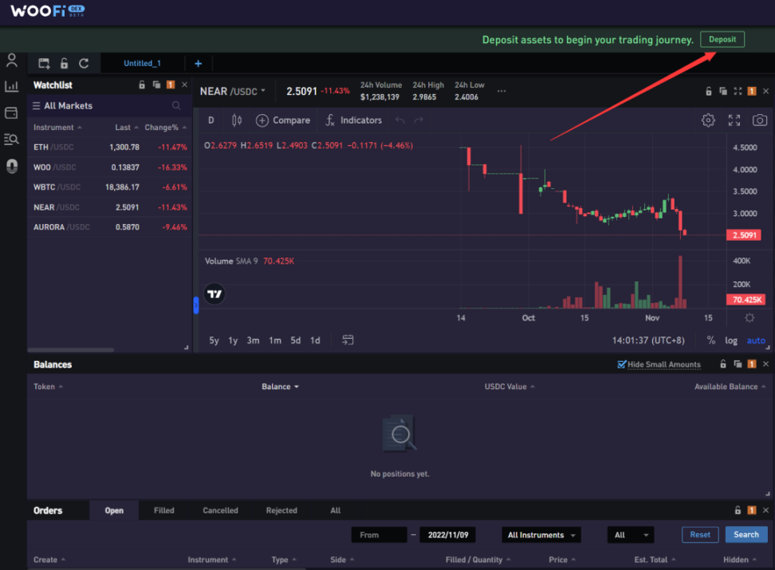Switch to the Rejected orders tab
This screenshot has height=570, width=775.
pyautogui.click(x=281, y=510)
